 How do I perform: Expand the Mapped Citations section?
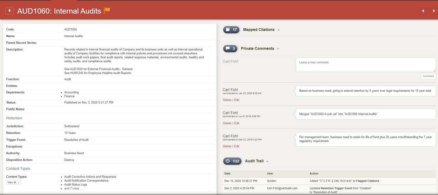[279, 30]
